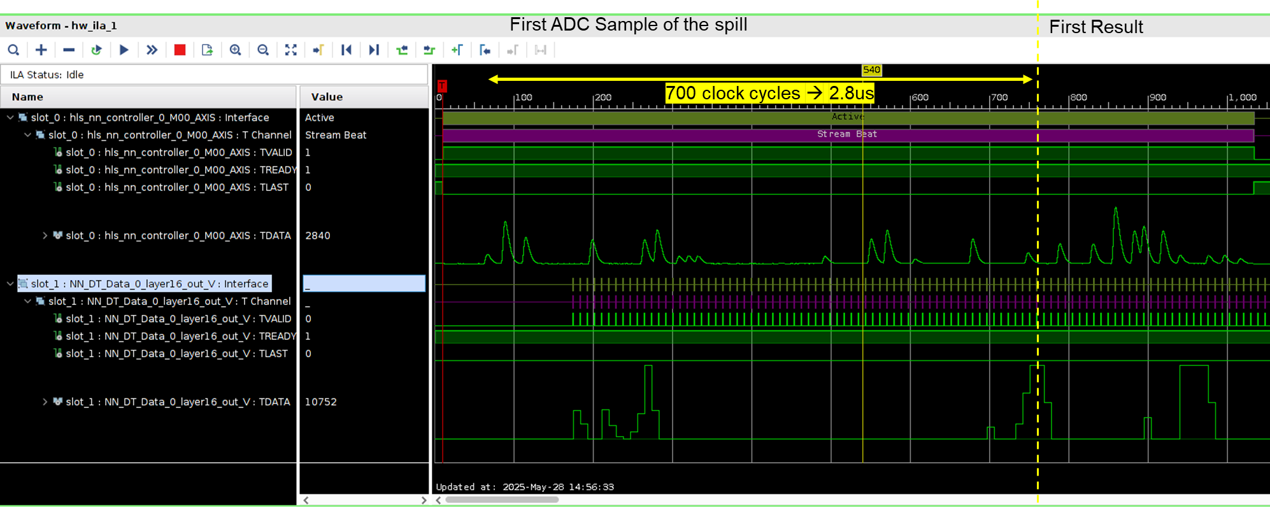
Task: Click the Zoom In magnifier icon
Action: pyautogui.click(x=235, y=50)
